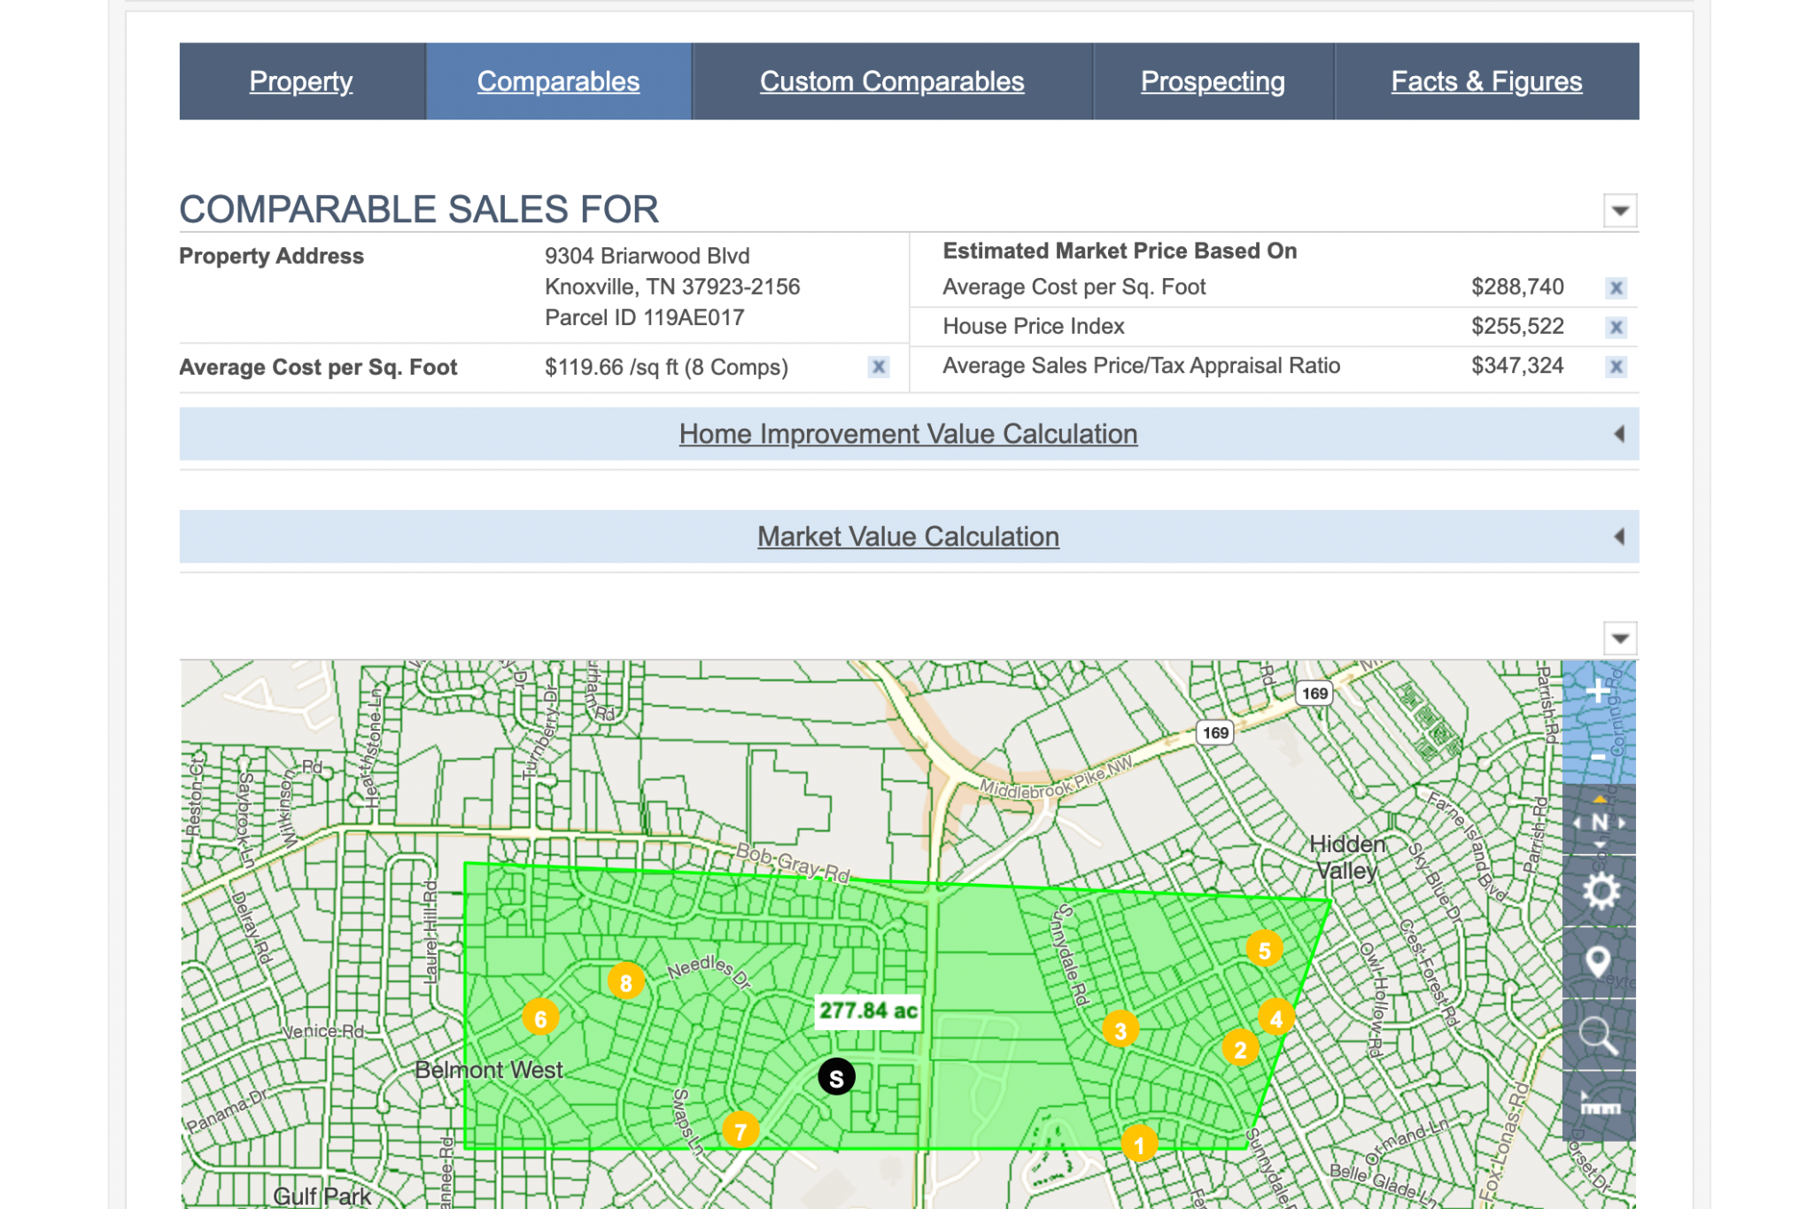Open map settings gear
The width and height of the screenshot is (1814, 1209).
[1599, 891]
